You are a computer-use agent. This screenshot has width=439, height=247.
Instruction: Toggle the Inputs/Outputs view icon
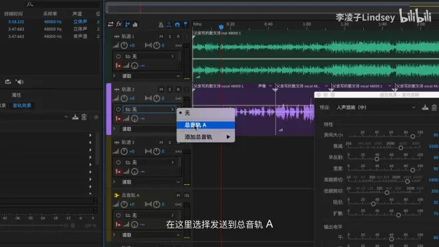click(110, 25)
